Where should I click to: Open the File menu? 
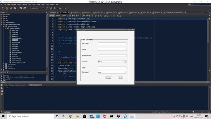[x=1, y=4]
